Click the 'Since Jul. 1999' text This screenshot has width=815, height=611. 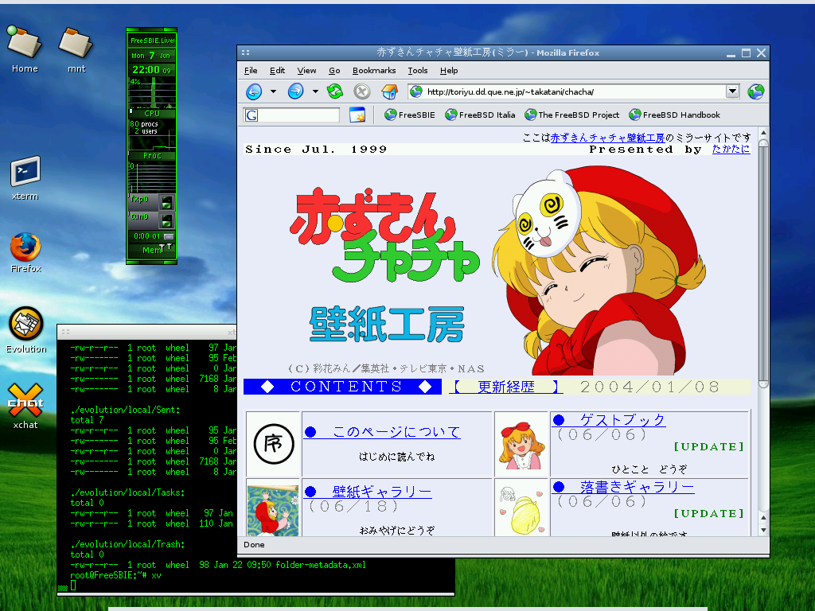click(x=316, y=150)
